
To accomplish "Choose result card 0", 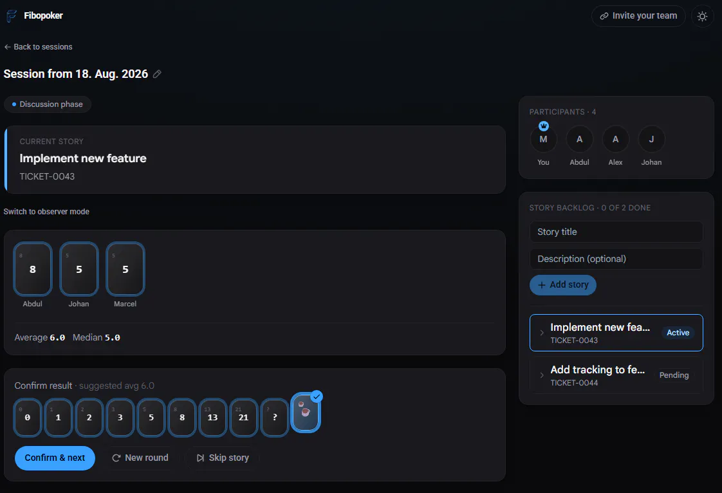I will (x=28, y=418).
